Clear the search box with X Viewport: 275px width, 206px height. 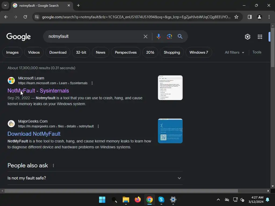(145, 36)
